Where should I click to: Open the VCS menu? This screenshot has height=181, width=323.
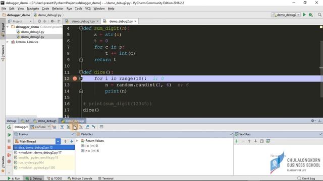point(88,9)
